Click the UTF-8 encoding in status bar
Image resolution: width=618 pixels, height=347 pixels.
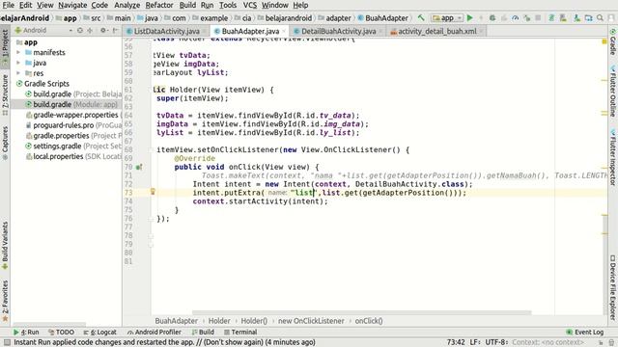pos(496,342)
